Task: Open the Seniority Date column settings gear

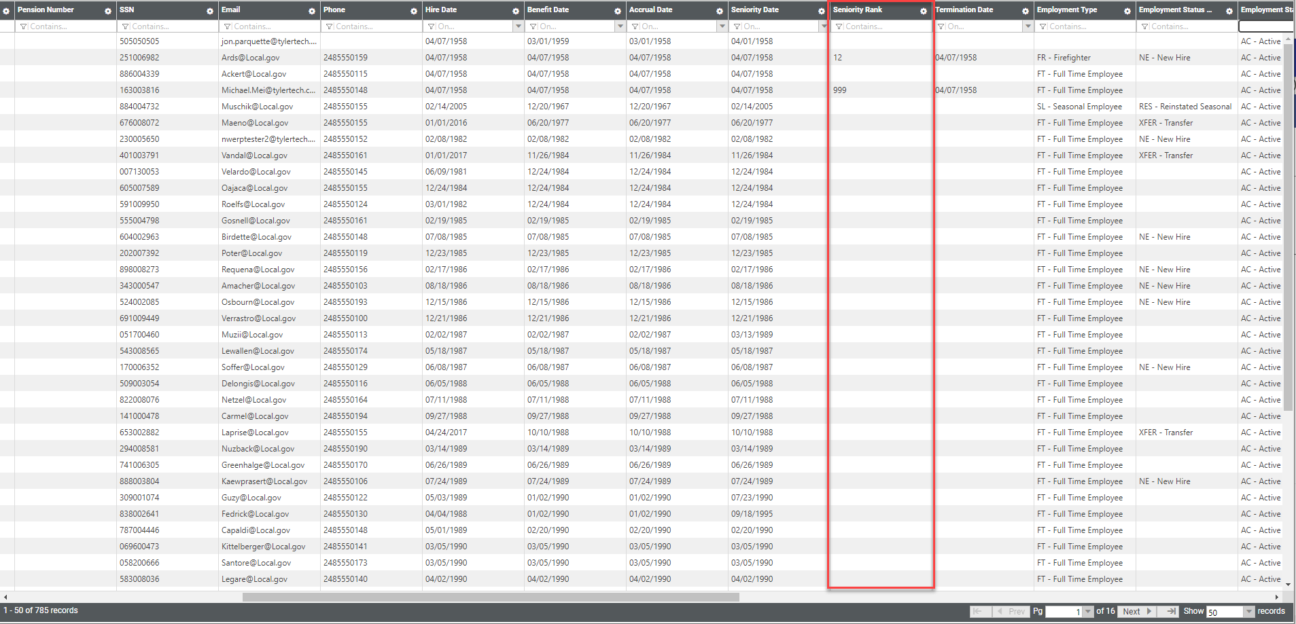Action: pyautogui.click(x=822, y=11)
